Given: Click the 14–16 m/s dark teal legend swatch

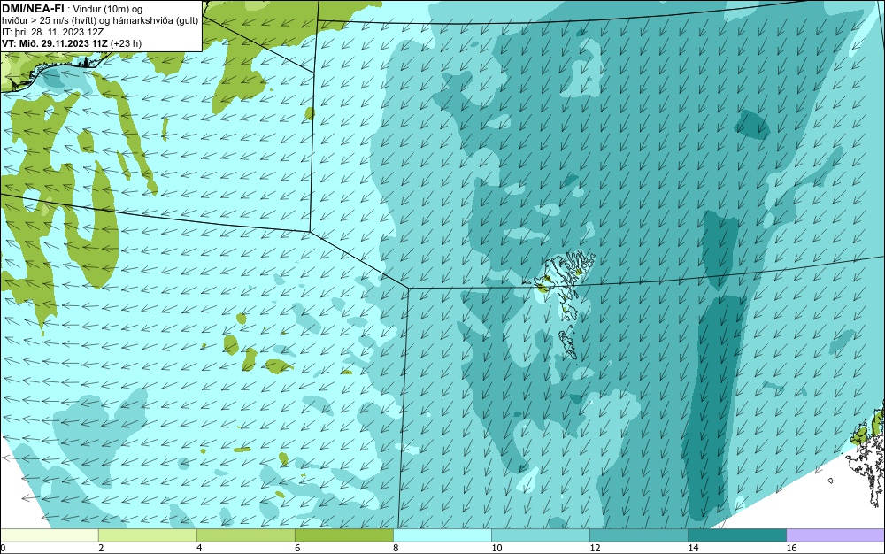Looking at the screenshot, I should [x=736, y=535].
